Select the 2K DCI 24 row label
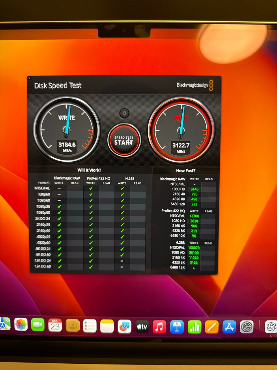The image size is (277, 370). tap(43, 219)
